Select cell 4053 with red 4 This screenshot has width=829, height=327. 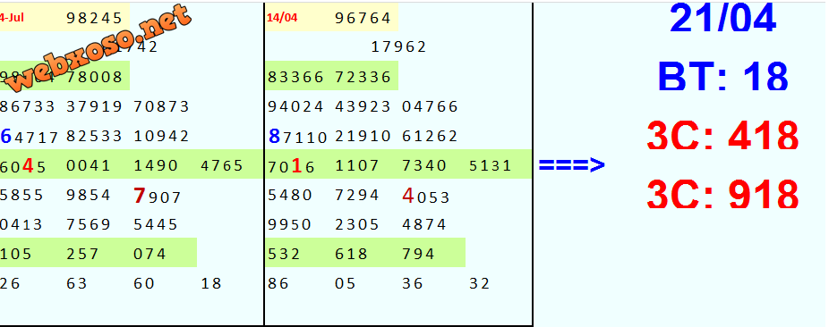426,197
